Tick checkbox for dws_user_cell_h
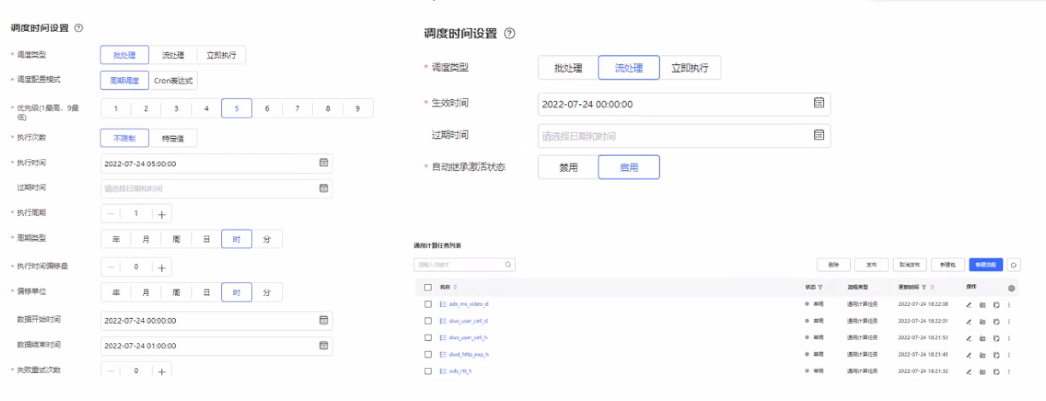This screenshot has height=401, width=1046. (428, 337)
